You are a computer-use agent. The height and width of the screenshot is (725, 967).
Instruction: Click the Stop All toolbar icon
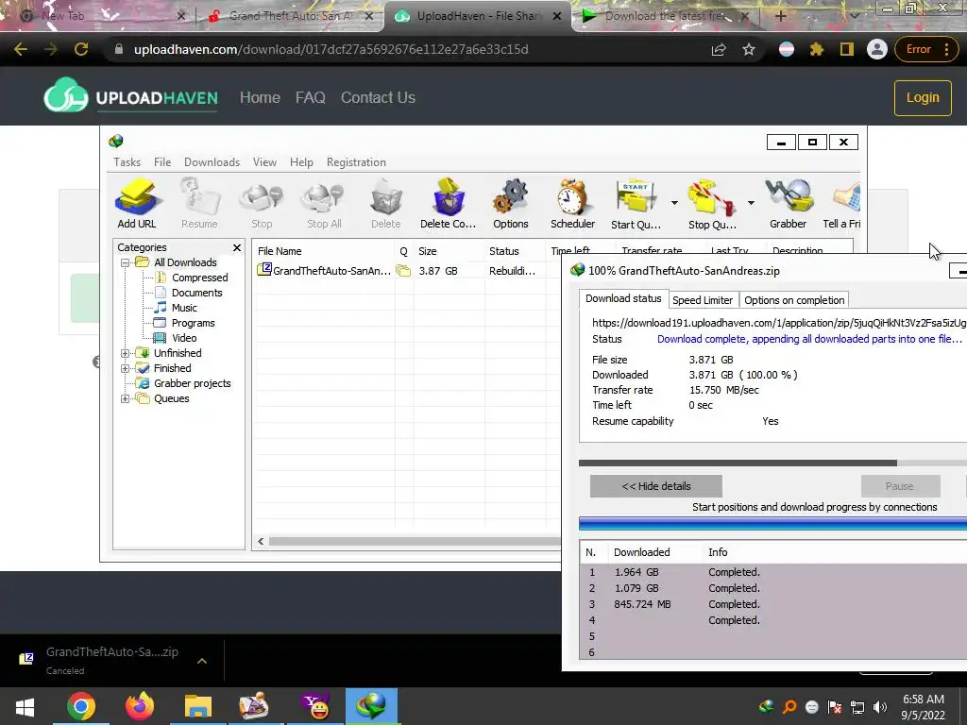[324, 204]
